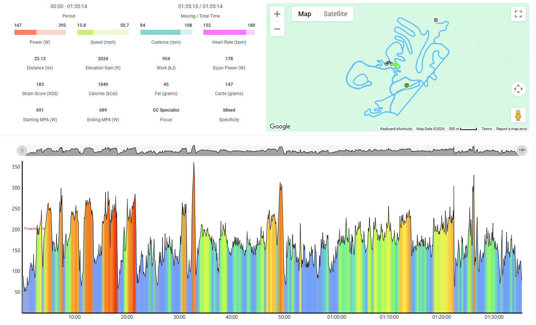The height and width of the screenshot is (325, 536).
Task: Select the Map view tab
Action: (304, 14)
